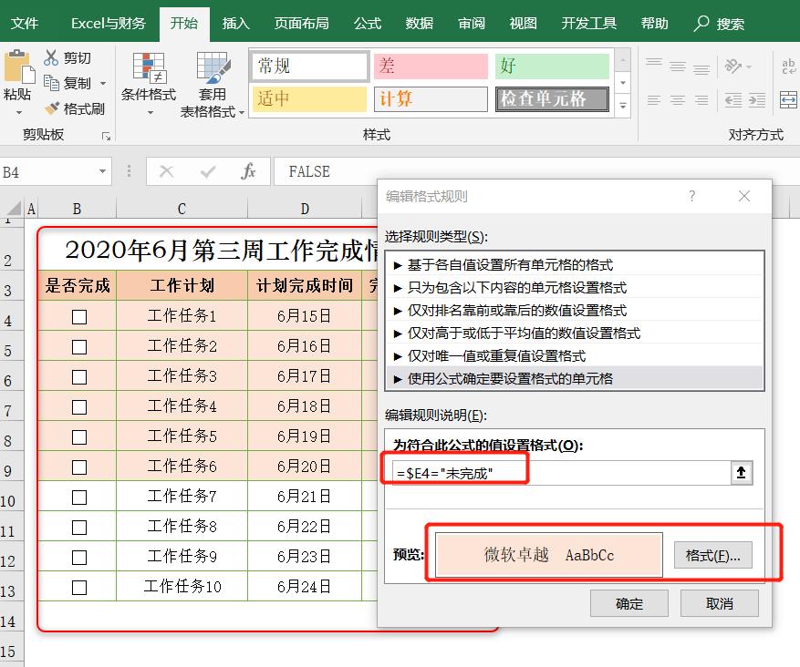The width and height of the screenshot is (800, 667).
Task: Click the merge cells icon
Action: 788,100
